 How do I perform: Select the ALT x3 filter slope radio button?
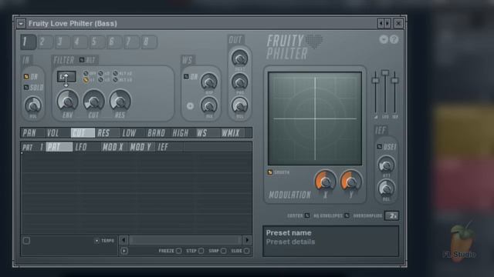[x=115, y=80]
